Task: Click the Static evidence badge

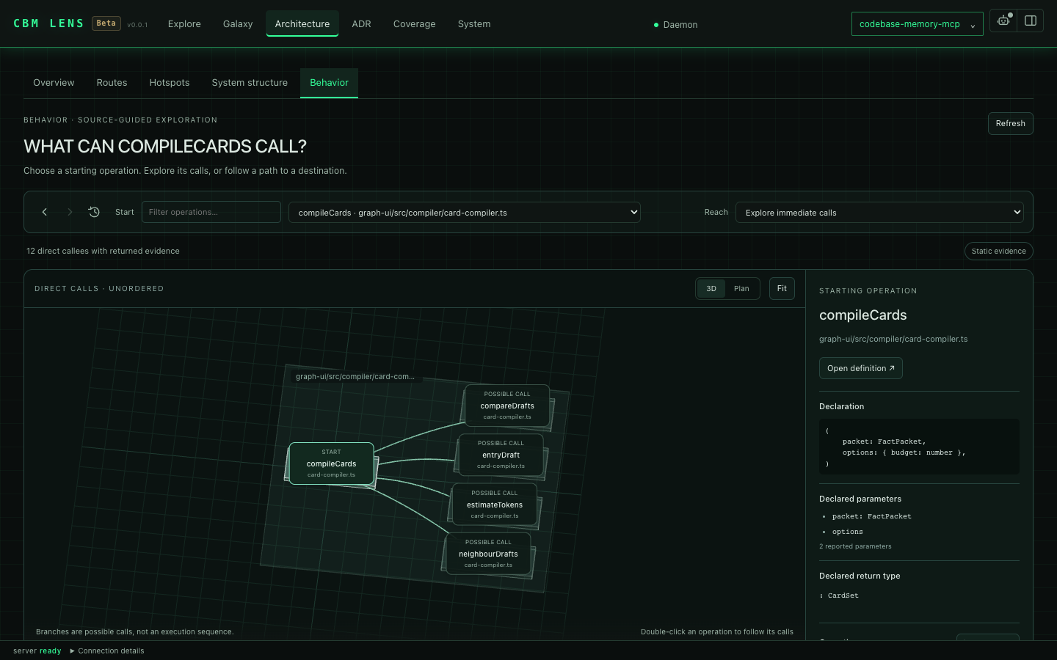Action: (x=998, y=251)
